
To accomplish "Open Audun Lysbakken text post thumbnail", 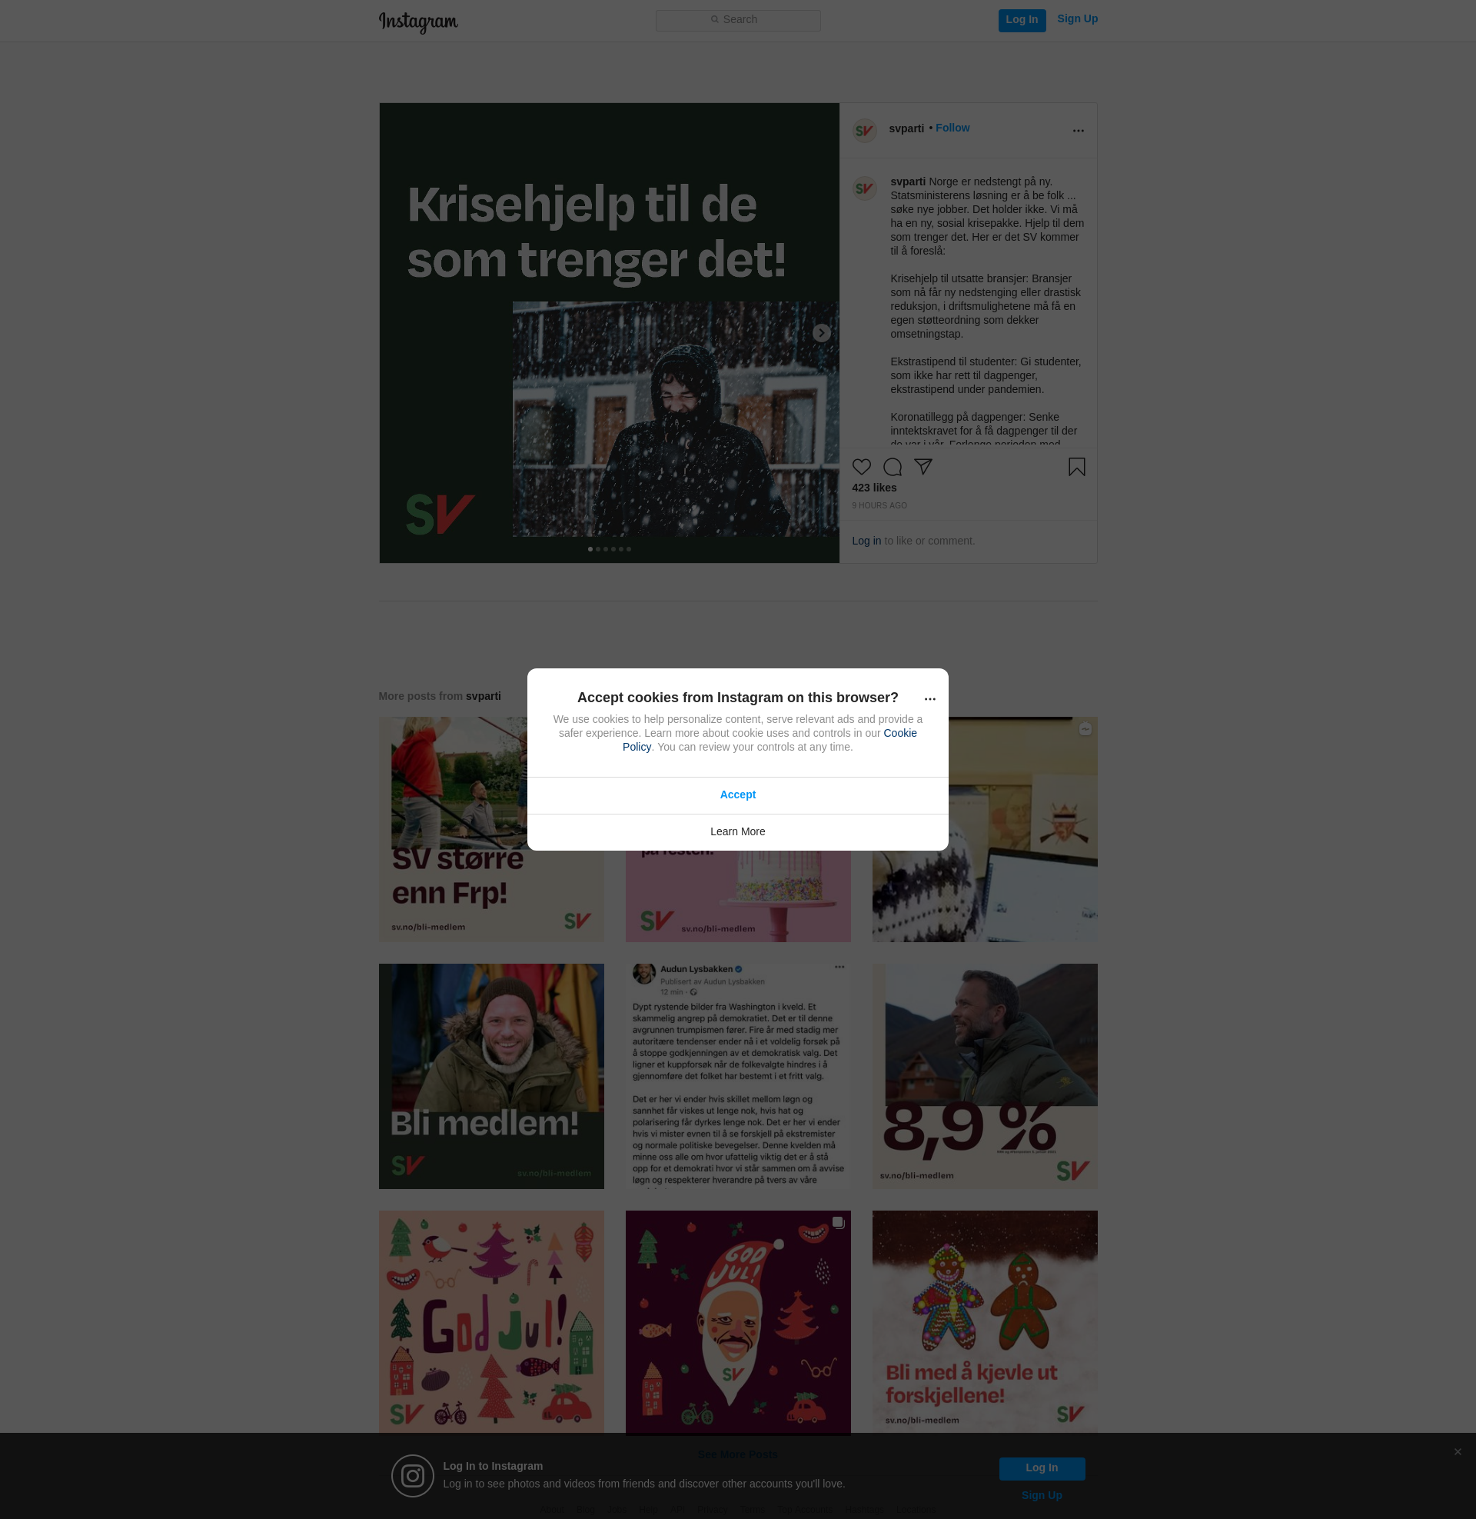I will click(737, 1076).
